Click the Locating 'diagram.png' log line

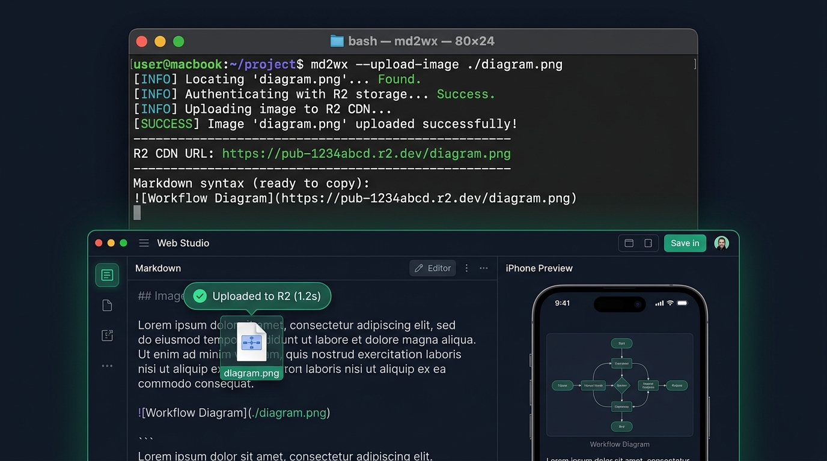coord(277,79)
